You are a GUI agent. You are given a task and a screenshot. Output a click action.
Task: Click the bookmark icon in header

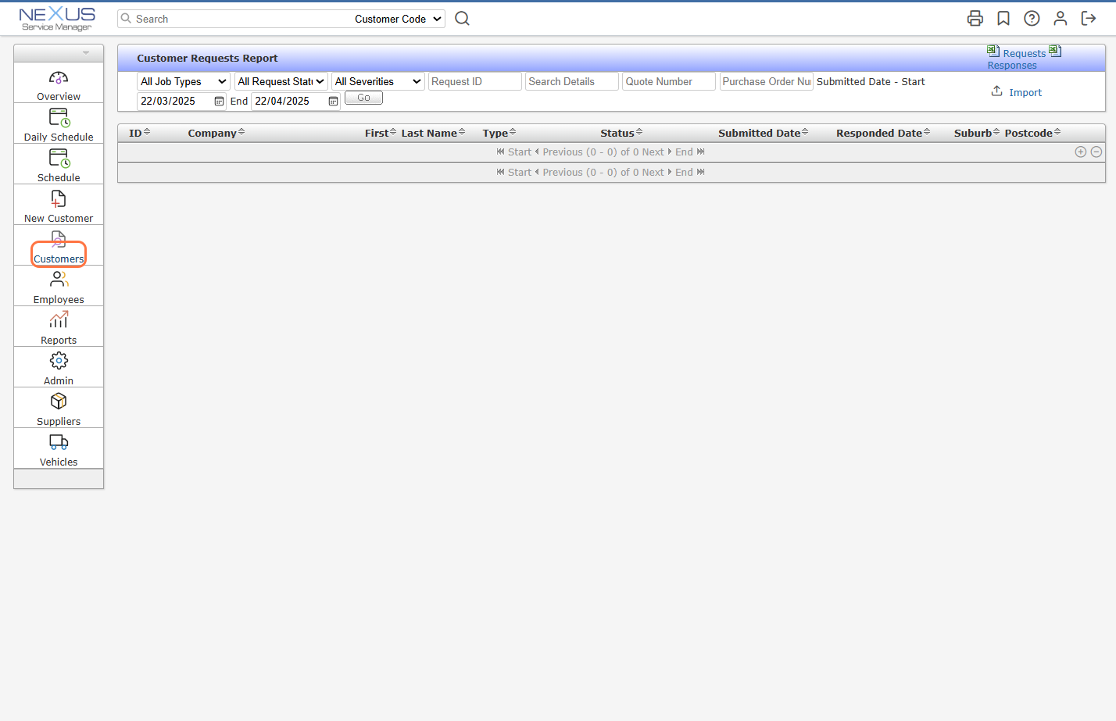point(1003,18)
